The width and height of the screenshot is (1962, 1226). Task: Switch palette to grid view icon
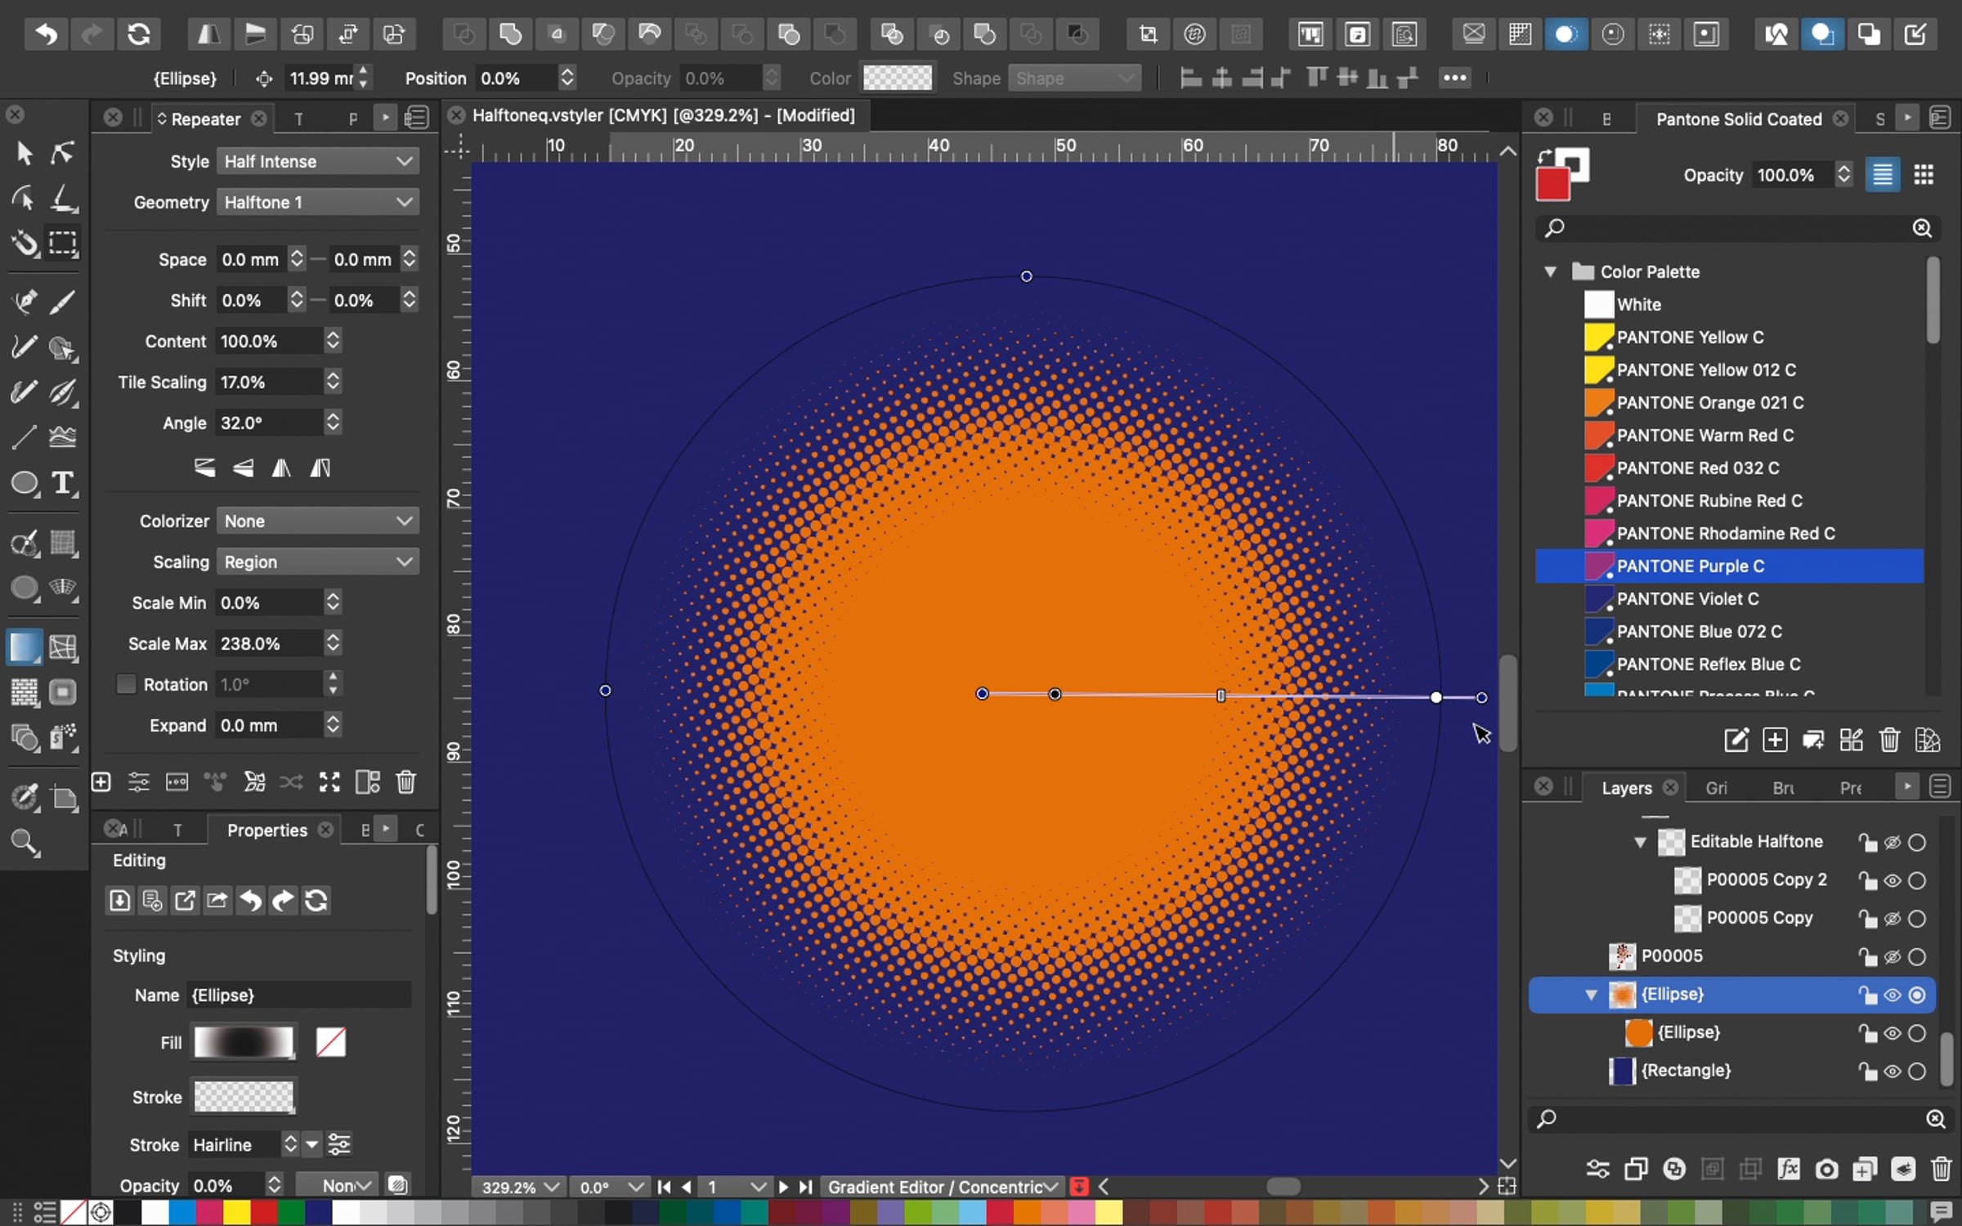pos(1924,175)
